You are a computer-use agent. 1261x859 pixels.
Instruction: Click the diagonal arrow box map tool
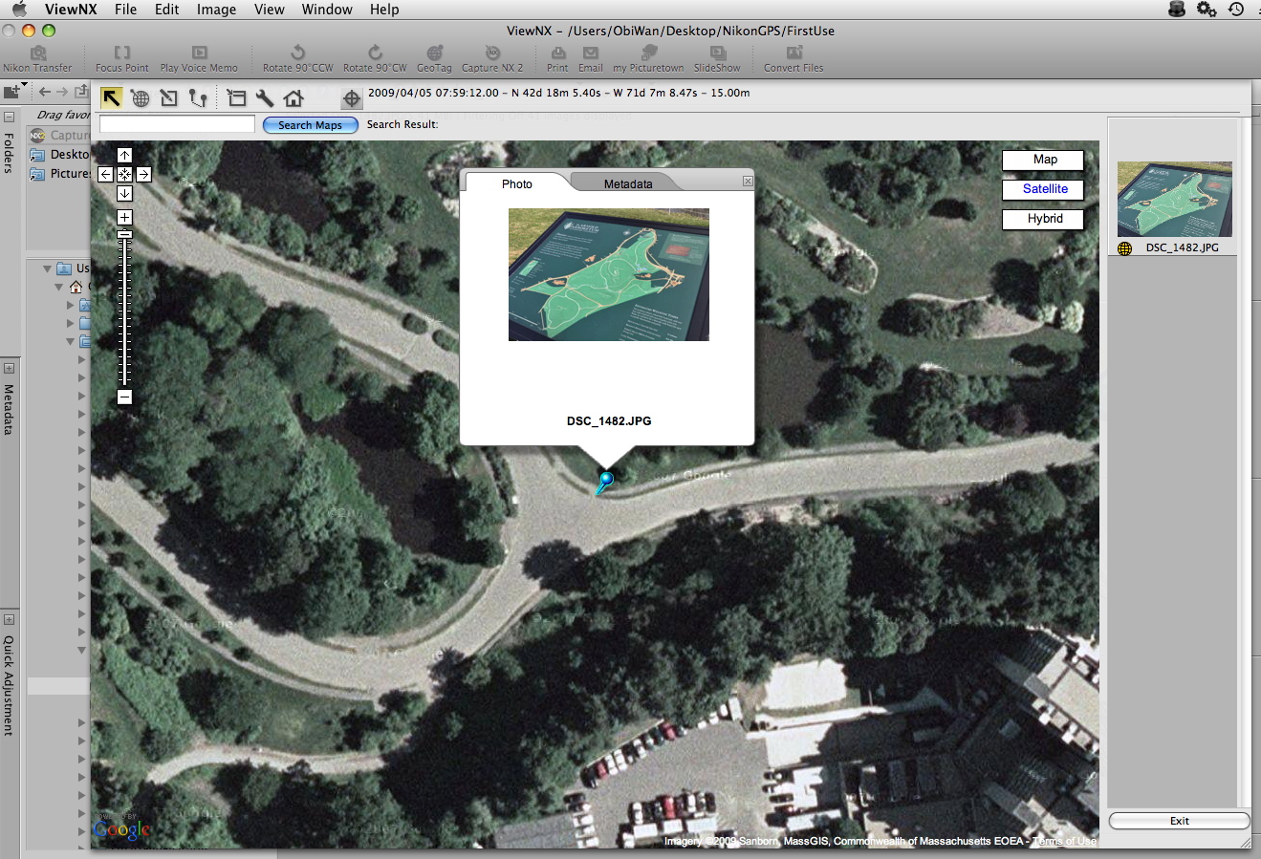tap(169, 97)
